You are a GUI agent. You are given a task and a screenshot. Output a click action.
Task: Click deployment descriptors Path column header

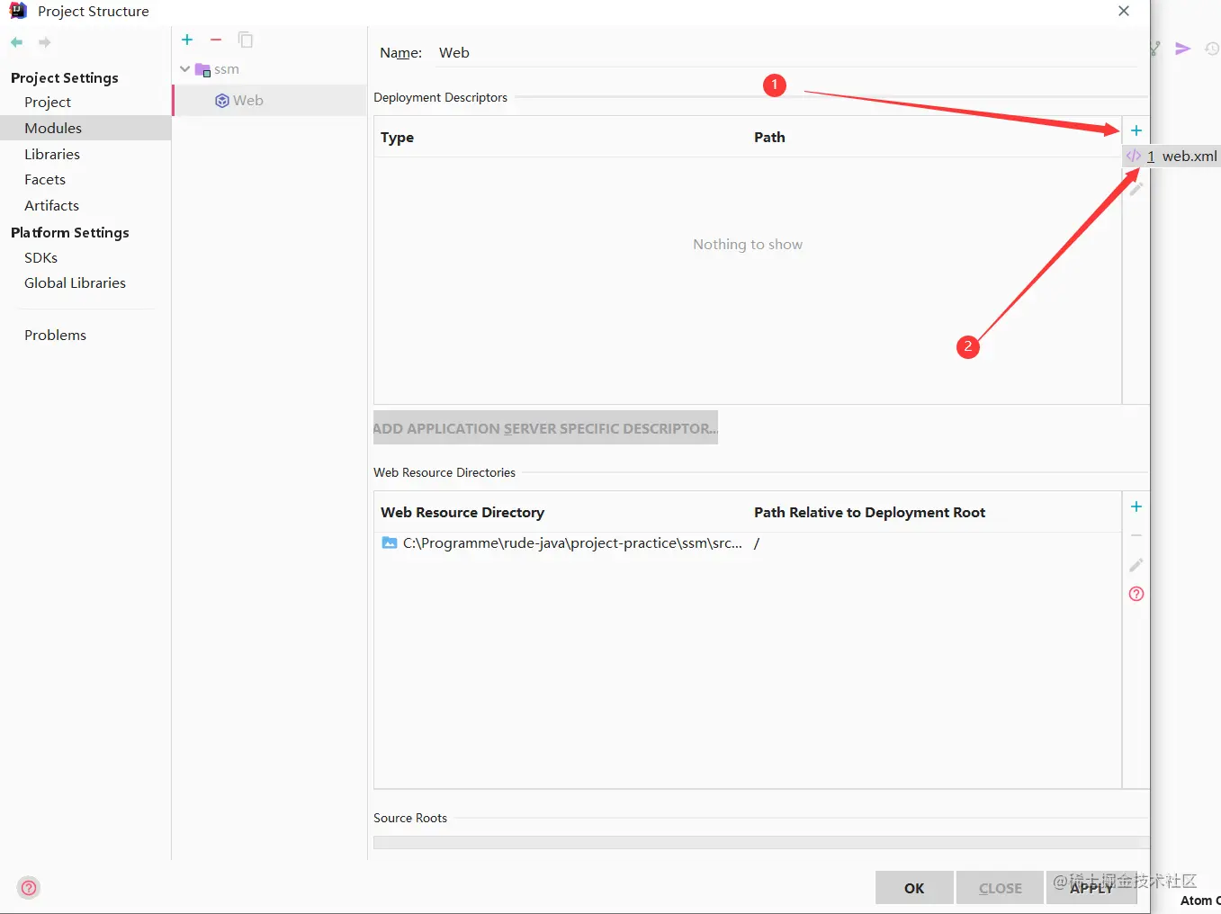click(x=769, y=138)
